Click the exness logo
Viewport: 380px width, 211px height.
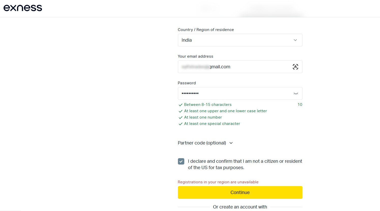point(23,8)
